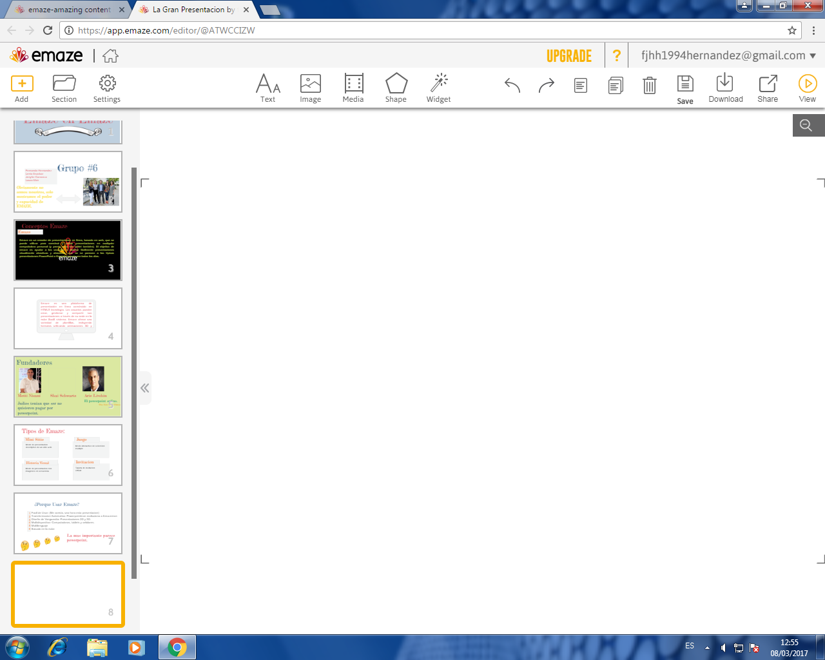Launch Internet Explorer from the taskbar
The height and width of the screenshot is (660, 825).
[57, 646]
